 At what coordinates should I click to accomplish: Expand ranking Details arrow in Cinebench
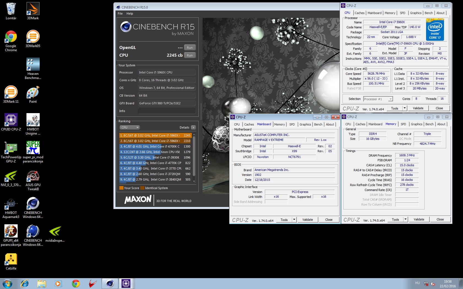point(193,127)
